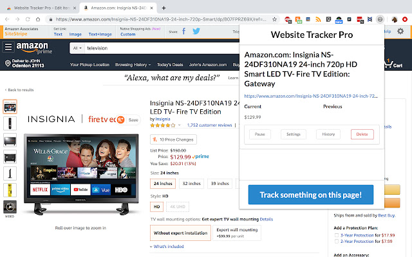Delete the tracked Amazon item
This screenshot has height=257, width=412.
[x=362, y=134]
